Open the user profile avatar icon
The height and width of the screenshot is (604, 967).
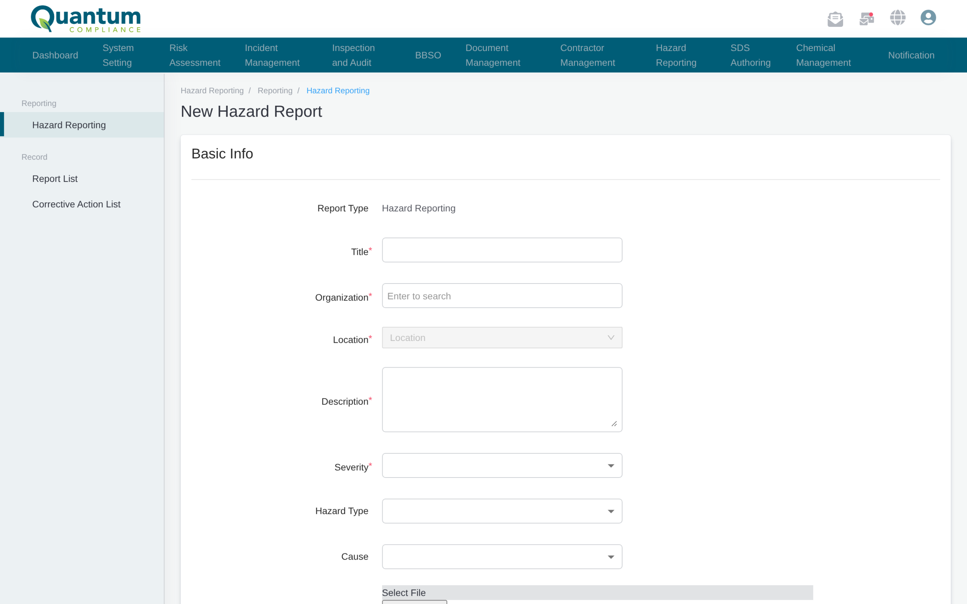pyautogui.click(x=928, y=18)
